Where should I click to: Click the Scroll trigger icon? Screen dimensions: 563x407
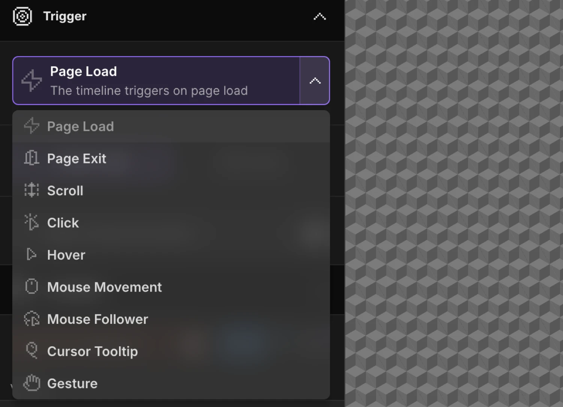[x=32, y=190]
